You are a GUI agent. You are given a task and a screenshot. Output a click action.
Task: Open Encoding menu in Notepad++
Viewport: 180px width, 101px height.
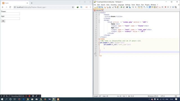click(114, 5)
